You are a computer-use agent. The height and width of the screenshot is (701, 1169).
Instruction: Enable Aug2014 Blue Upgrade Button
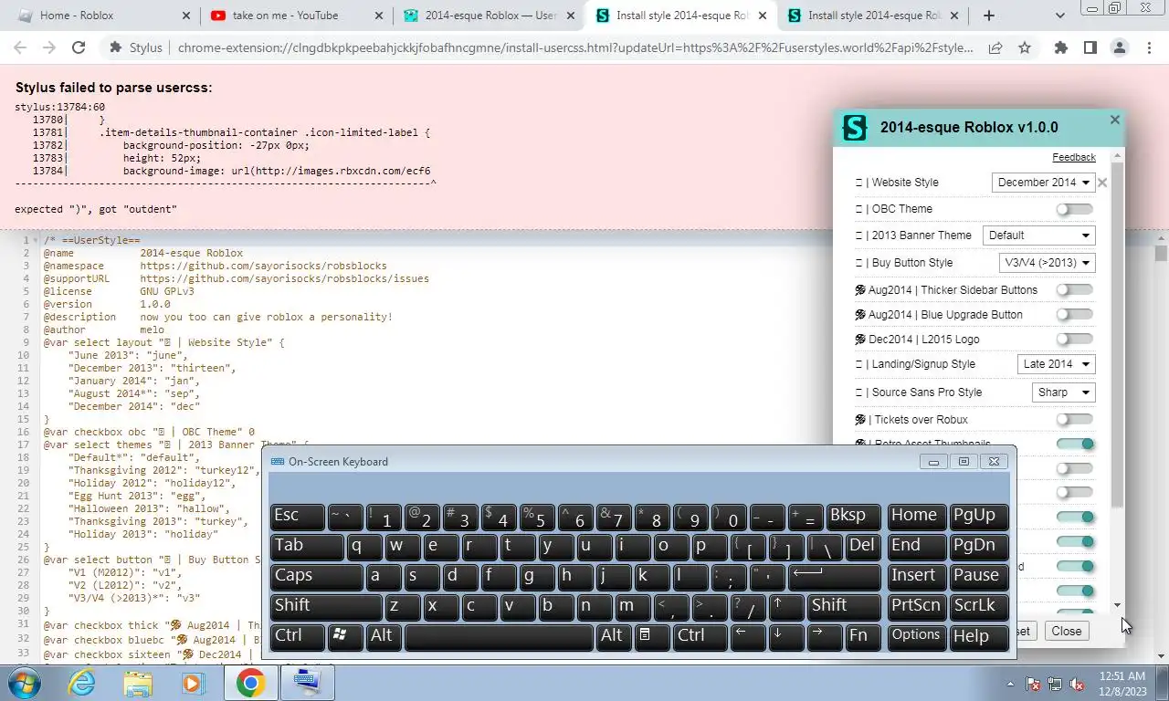[1074, 314]
